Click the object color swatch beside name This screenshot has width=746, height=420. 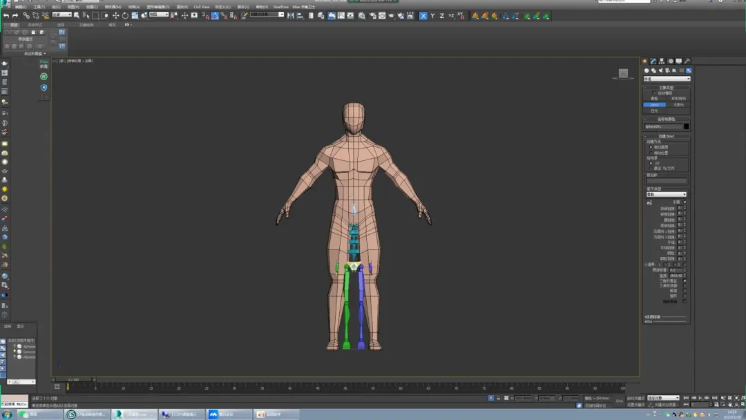point(686,126)
